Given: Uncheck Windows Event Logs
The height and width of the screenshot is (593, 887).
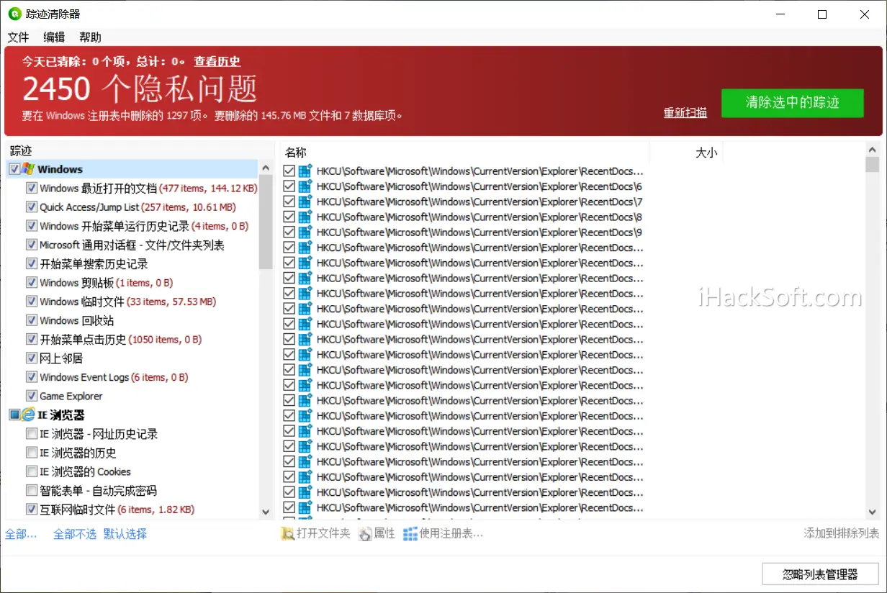Looking at the screenshot, I should [32, 377].
